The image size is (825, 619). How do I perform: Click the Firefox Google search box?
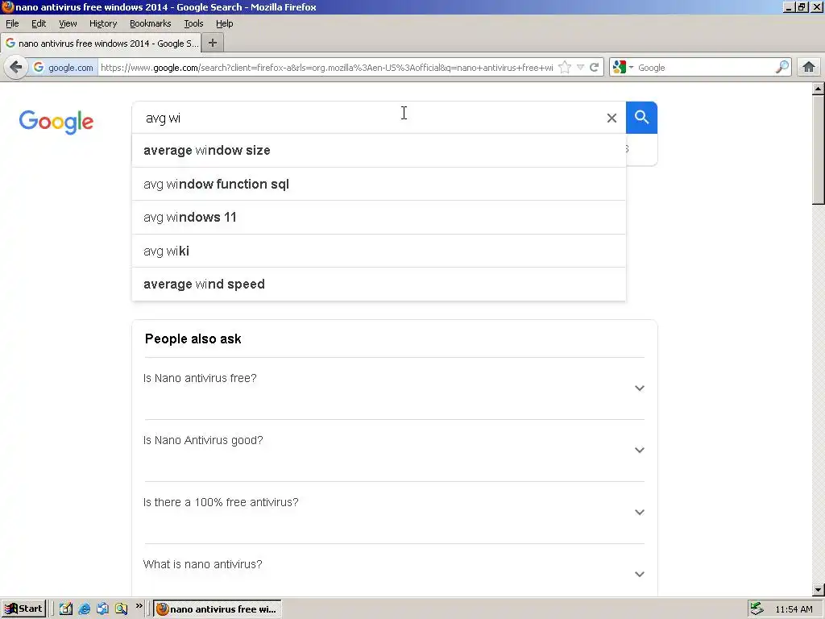pos(705,68)
